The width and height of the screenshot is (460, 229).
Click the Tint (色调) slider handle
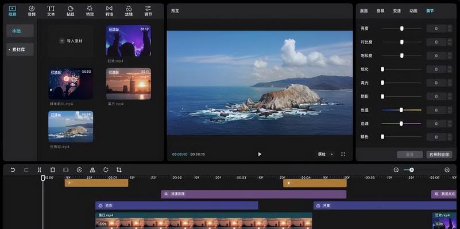(x=401, y=124)
